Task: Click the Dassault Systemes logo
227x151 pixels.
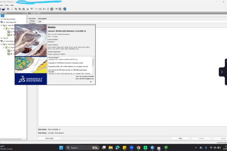Action: (31, 79)
